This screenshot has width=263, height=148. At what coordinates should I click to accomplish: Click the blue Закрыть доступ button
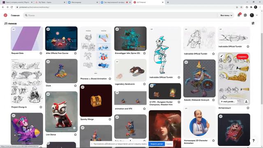(x=157, y=144)
